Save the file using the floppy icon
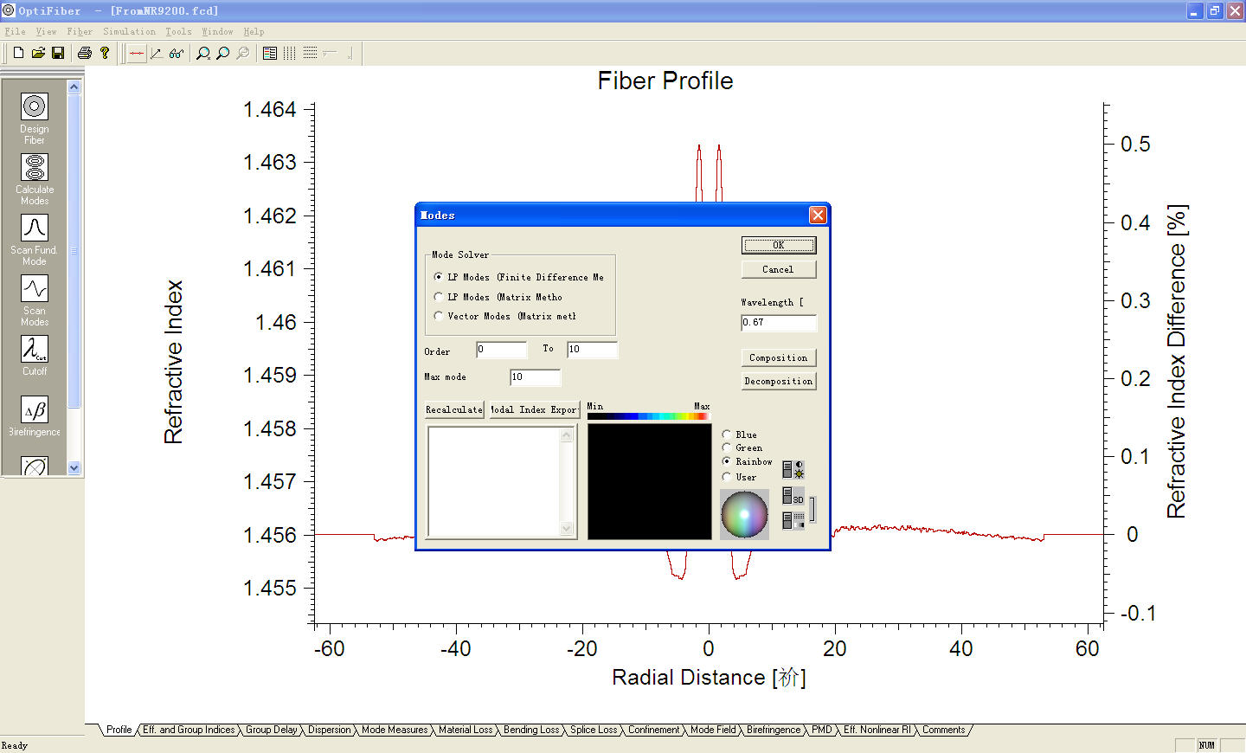1246x753 pixels. pyautogui.click(x=58, y=53)
